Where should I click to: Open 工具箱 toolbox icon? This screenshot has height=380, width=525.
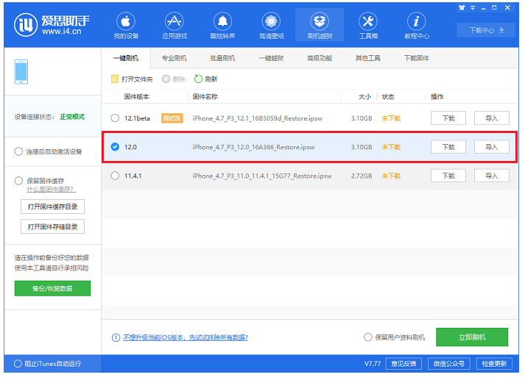point(368,21)
